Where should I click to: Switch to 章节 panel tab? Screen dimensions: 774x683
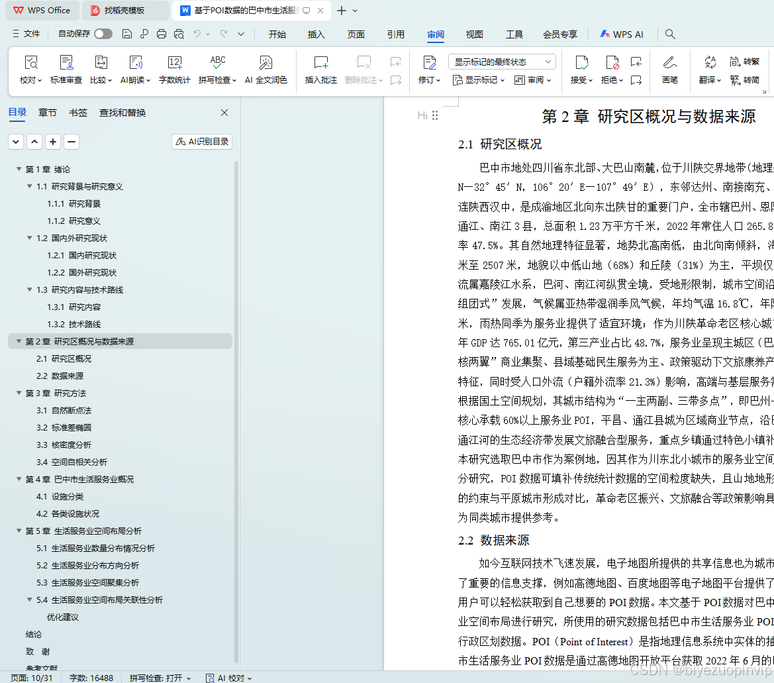coord(48,113)
